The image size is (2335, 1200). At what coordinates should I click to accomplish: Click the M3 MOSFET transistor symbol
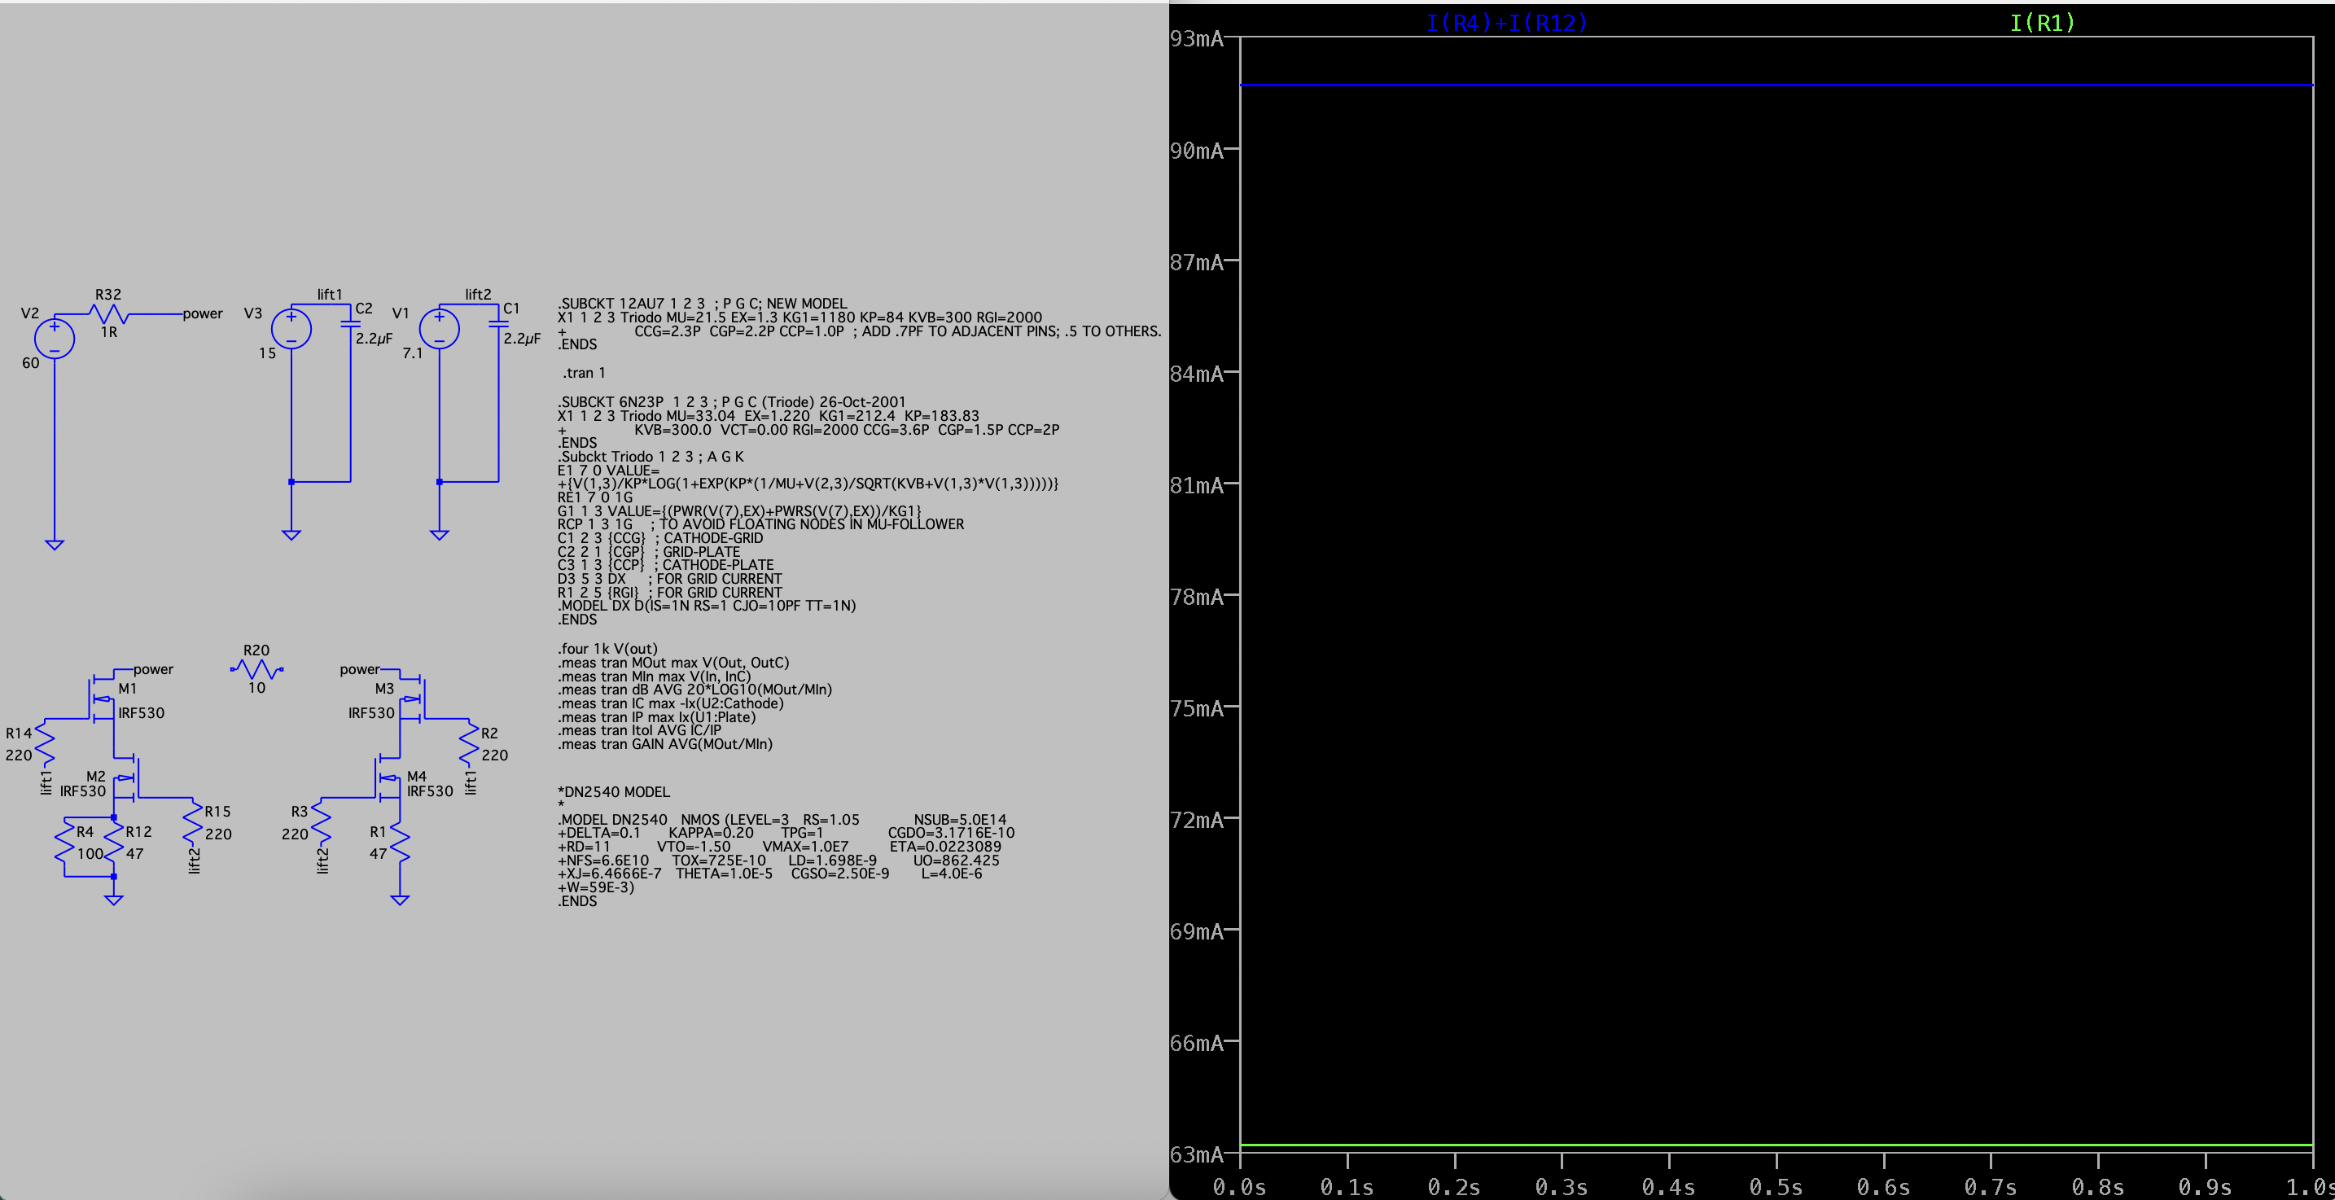(413, 698)
